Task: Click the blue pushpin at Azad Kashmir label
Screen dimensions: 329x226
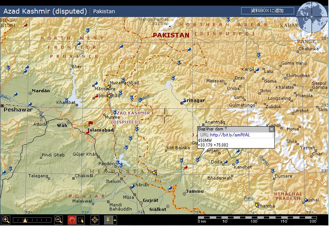Action: (x=115, y=112)
